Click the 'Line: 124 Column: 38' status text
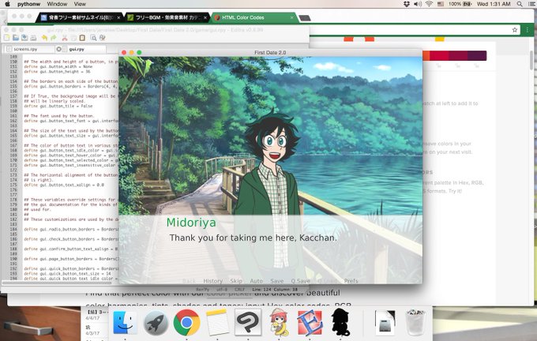The height and width of the screenshot is (341, 537). tap(275, 290)
